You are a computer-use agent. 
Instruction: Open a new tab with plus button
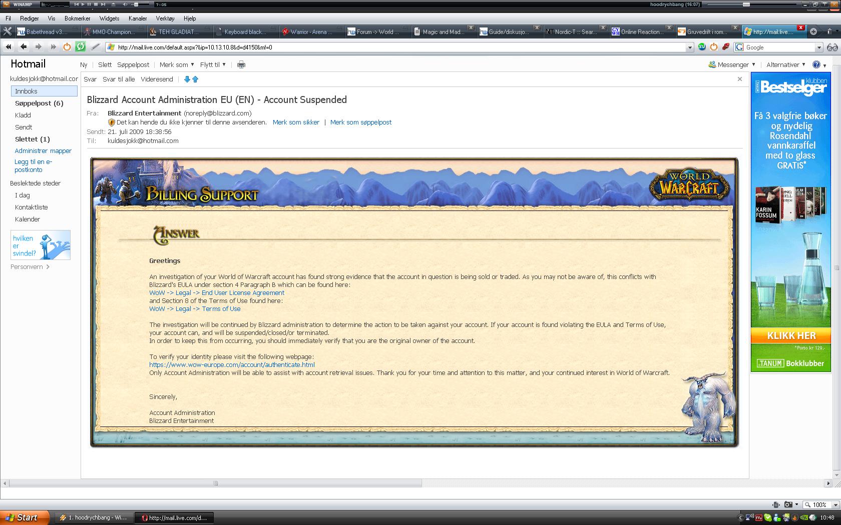tap(813, 31)
